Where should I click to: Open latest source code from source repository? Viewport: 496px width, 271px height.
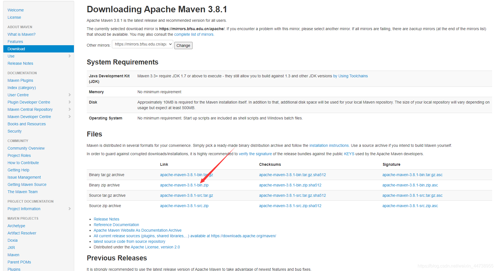point(129,241)
